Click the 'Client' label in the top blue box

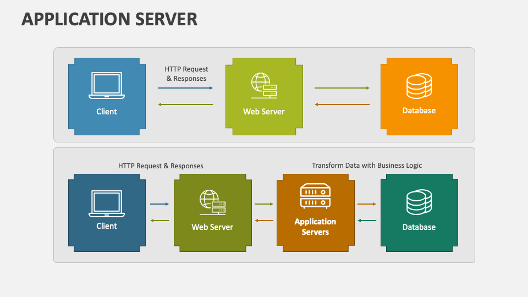(x=106, y=112)
